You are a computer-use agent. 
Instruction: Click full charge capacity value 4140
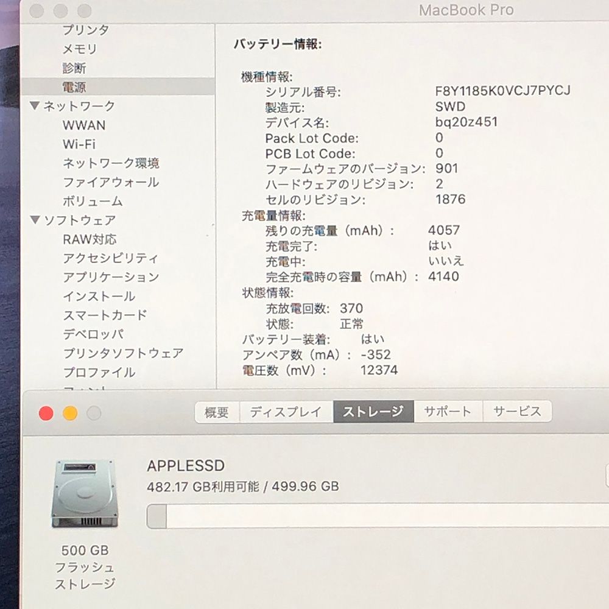[x=443, y=276]
